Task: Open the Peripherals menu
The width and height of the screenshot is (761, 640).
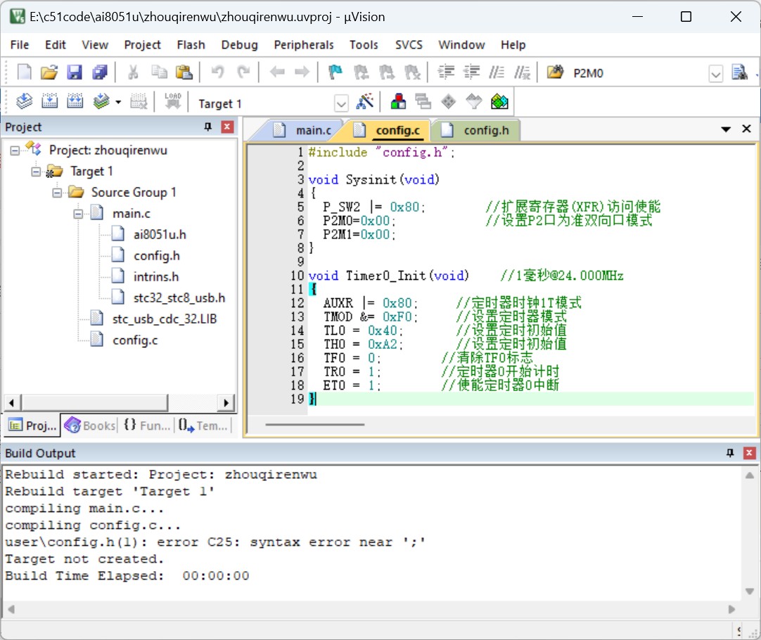Action: pos(304,45)
